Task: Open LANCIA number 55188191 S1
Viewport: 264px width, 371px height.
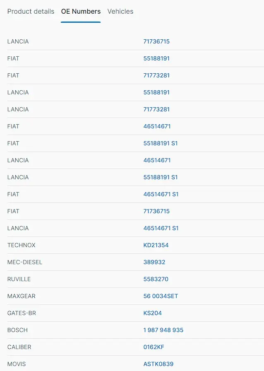Action: pos(161,177)
